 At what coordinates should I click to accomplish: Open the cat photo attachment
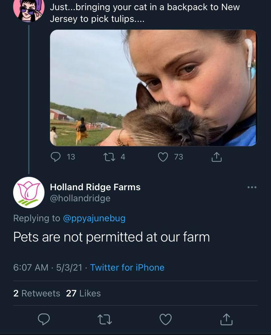[154, 88]
